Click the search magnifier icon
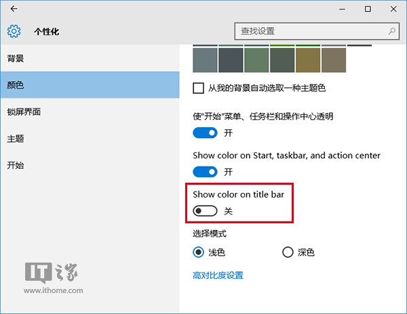 [392, 31]
